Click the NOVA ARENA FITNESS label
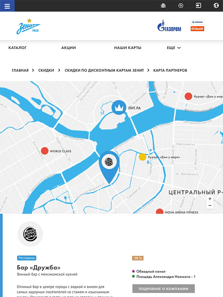 click(x=181, y=212)
